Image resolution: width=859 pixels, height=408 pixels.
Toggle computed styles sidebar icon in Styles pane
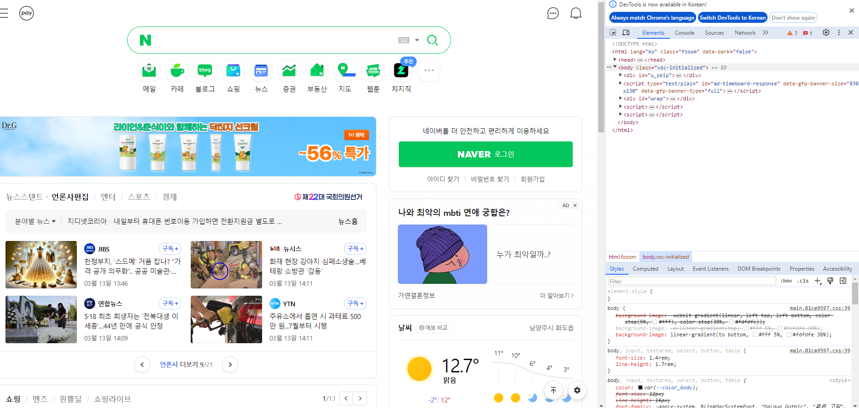click(x=843, y=281)
